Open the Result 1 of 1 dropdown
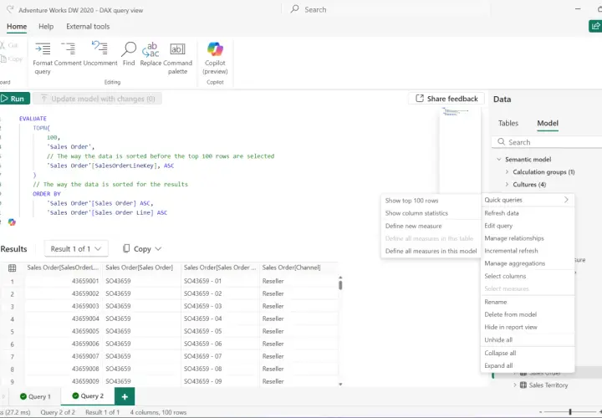Image resolution: width=602 pixels, height=418 pixels. 76,249
